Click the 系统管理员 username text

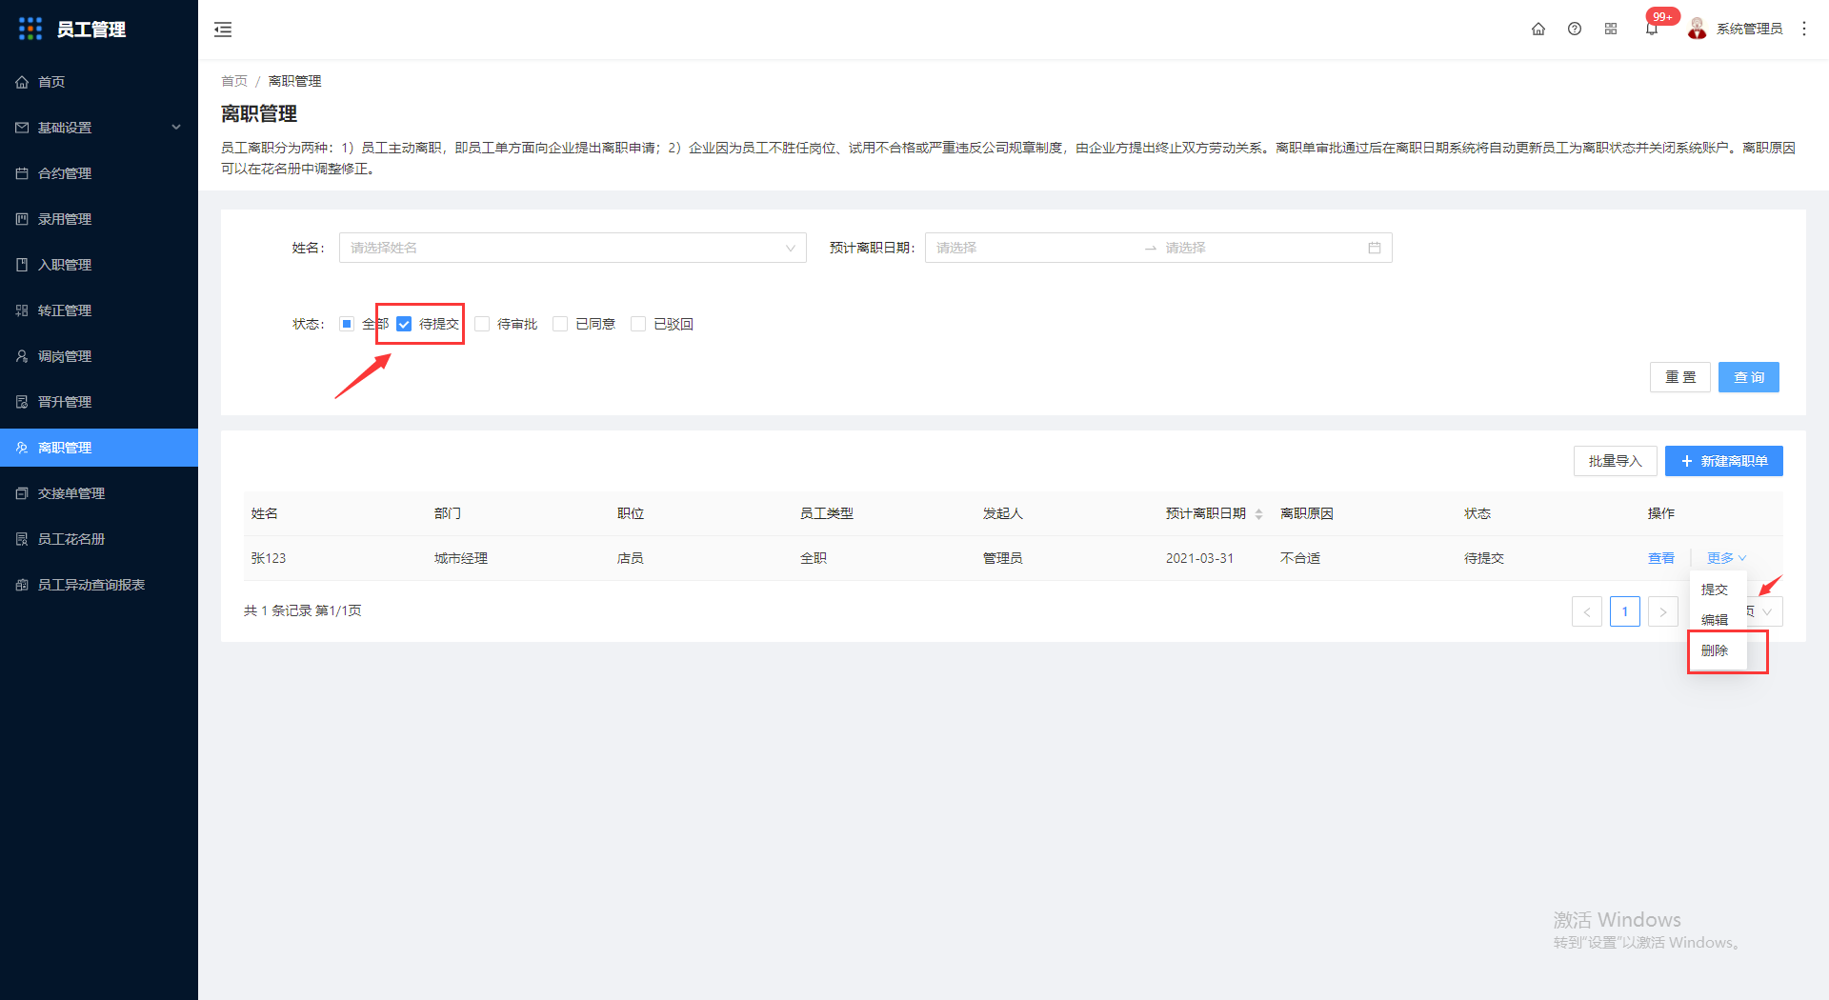[1749, 29]
